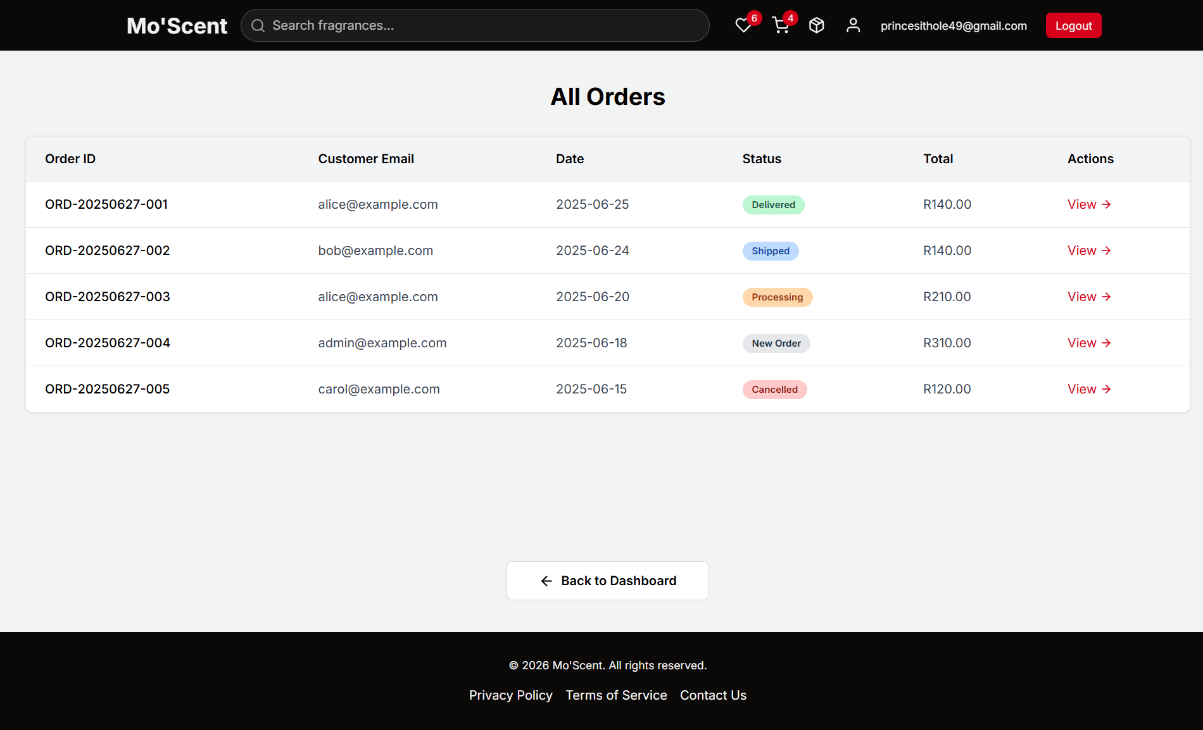Open the shopping cart icon
This screenshot has height=730, width=1203.
[x=780, y=25]
